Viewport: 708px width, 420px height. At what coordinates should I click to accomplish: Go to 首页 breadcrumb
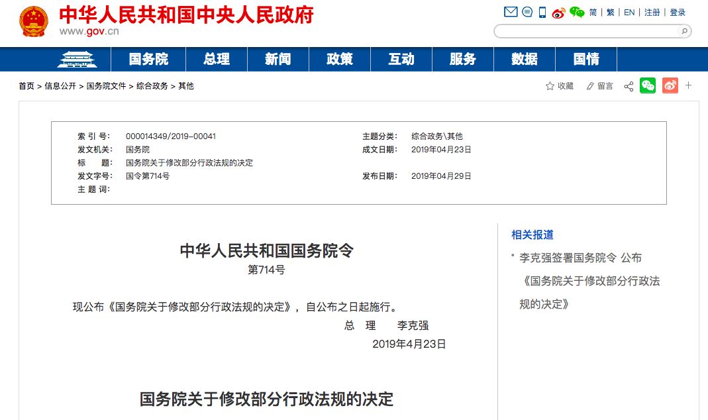pos(26,86)
